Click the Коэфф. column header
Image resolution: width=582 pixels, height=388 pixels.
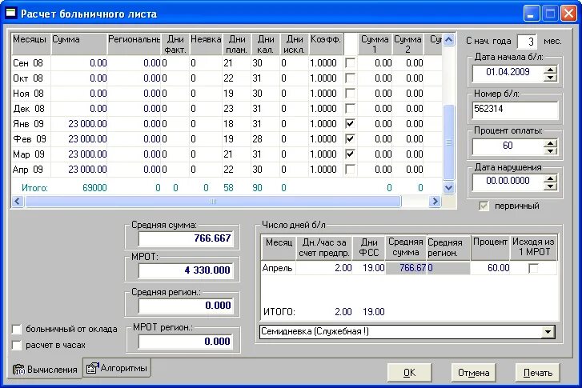(x=326, y=44)
